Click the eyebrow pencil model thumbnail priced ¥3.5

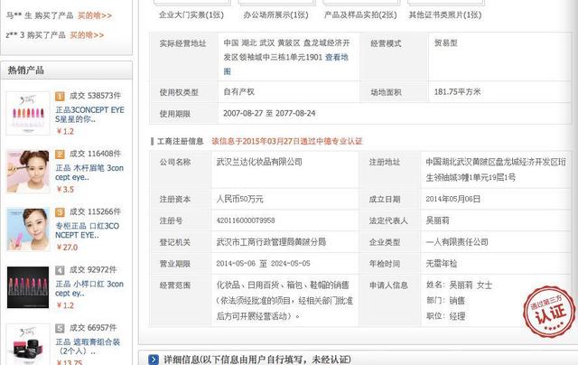[x=27, y=170]
